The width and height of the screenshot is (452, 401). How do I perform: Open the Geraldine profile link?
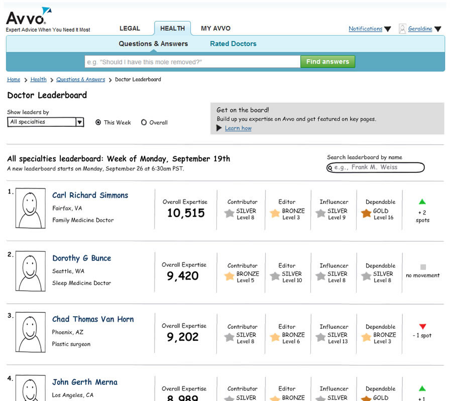[420, 29]
